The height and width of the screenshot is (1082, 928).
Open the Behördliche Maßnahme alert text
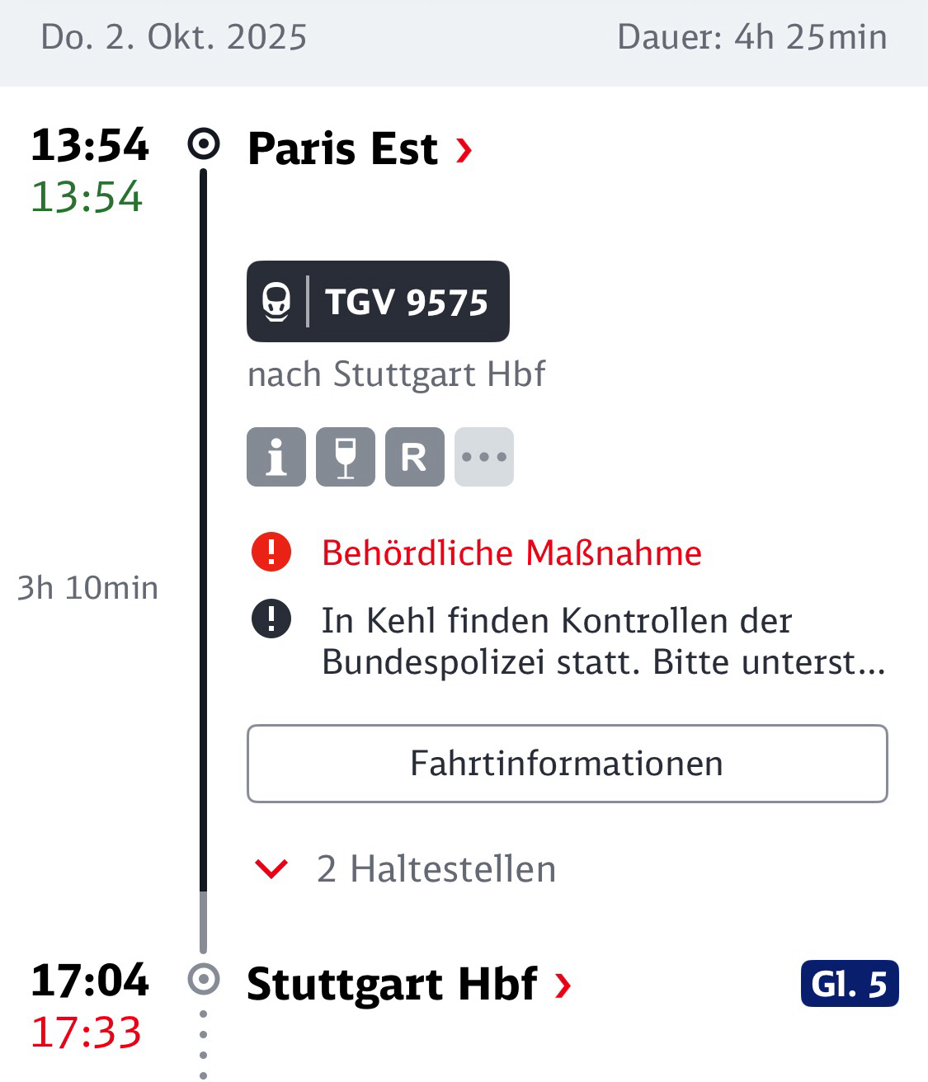[511, 553]
